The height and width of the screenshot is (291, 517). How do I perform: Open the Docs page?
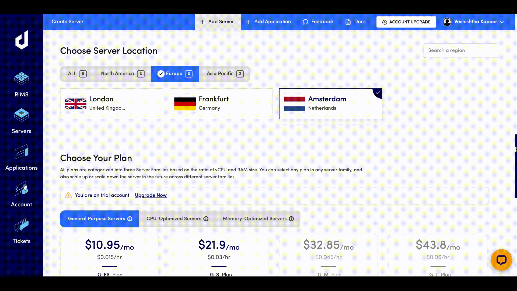tap(355, 22)
